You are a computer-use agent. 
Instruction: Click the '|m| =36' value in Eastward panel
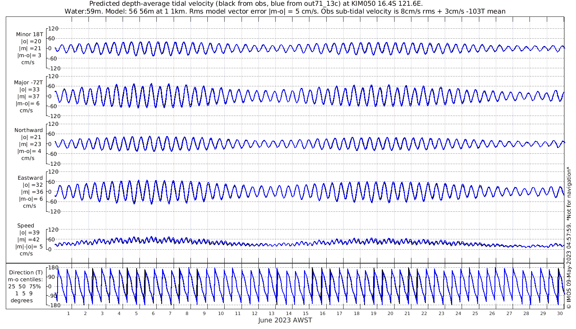pos(32,192)
